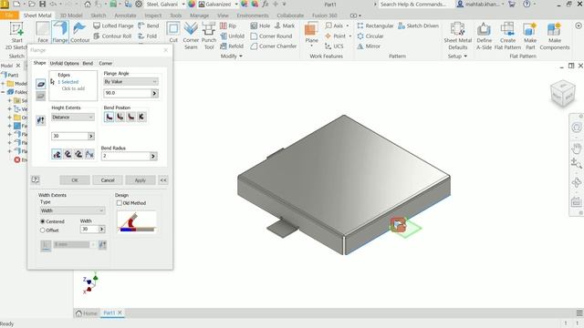Select the Hole tool
Screen dimensions: 584x328
pyautogui.click(x=260, y=26)
